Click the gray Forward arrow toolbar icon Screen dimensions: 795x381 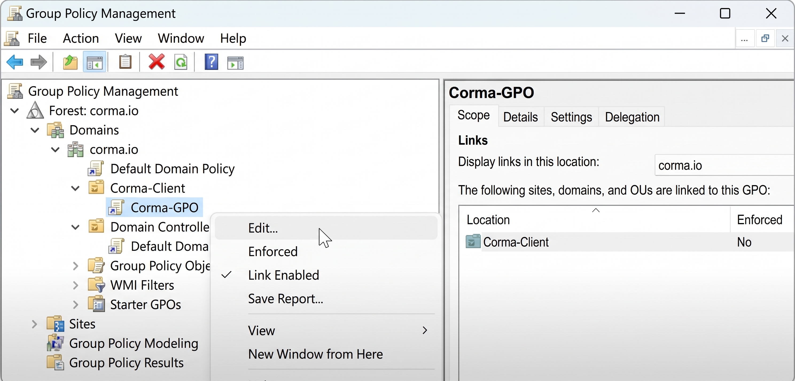(x=38, y=62)
